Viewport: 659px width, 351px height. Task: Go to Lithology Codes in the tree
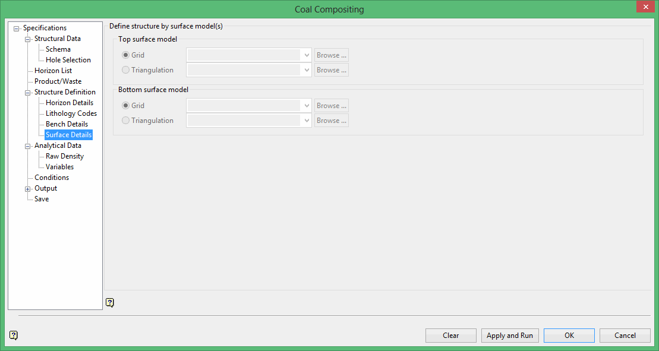point(71,113)
